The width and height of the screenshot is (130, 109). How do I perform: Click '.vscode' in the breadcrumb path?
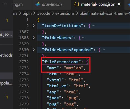(x=44, y=13)
